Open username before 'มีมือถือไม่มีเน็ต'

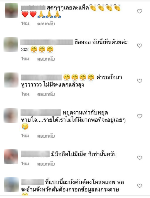35,154
